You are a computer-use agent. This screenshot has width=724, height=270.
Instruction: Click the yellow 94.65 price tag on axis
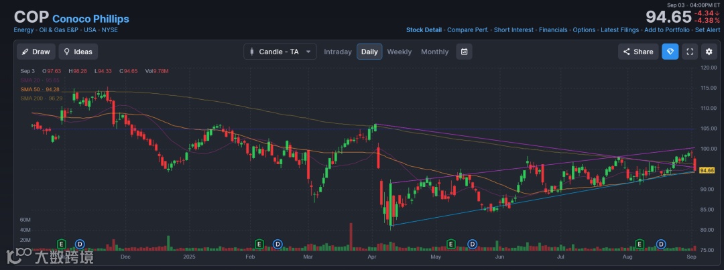tap(707, 170)
